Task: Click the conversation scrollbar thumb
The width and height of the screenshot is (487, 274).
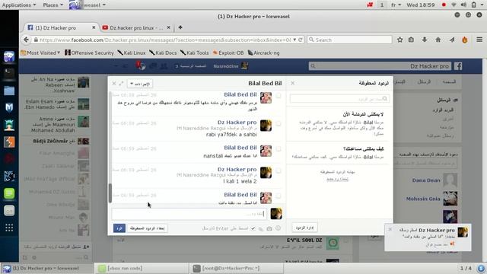Action: [x=110, y=193]
